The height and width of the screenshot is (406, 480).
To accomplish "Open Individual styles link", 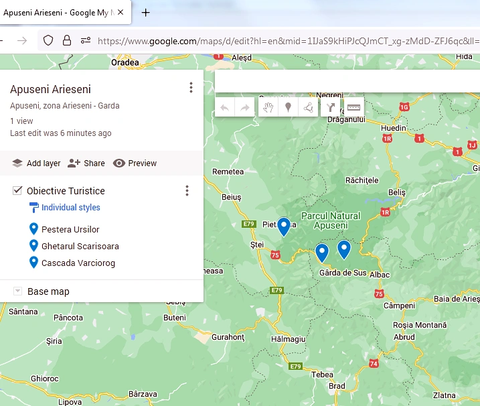I will (71, 208).
